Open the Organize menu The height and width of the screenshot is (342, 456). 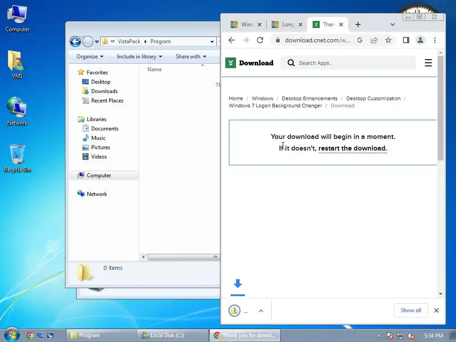[90, 57]
